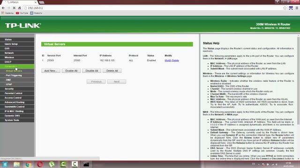The image size is (300, 168).
Task: Click the Internal Port value 25565
Action: [x=77, y=60]
